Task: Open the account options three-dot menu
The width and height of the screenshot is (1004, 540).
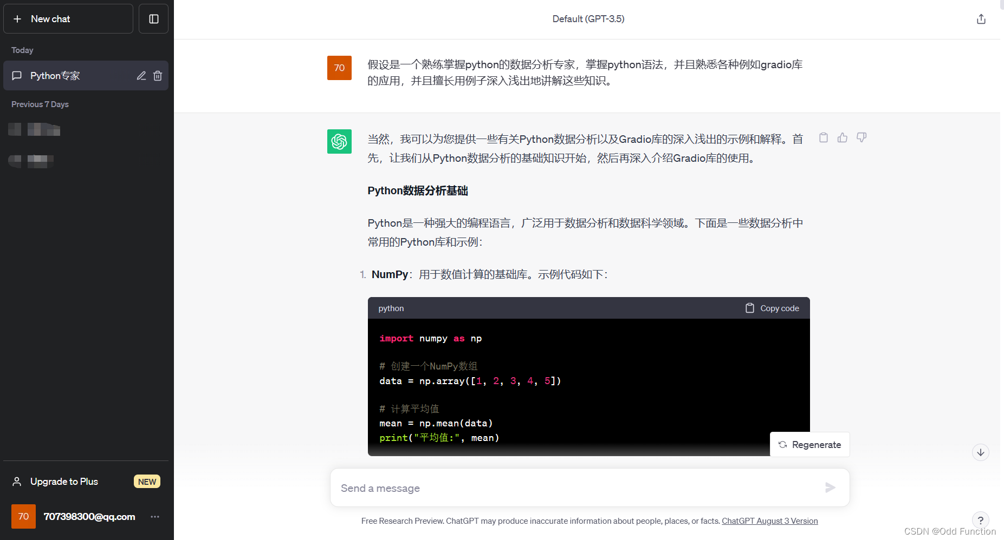Action: click(x=155, y=517)
